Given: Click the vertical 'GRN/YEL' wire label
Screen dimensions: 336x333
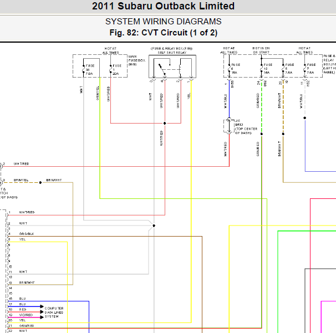Looking at the screenshot, I should point(98,93).
